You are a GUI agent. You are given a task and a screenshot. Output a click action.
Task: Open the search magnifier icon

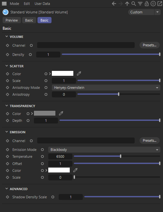tap(134, 4)
